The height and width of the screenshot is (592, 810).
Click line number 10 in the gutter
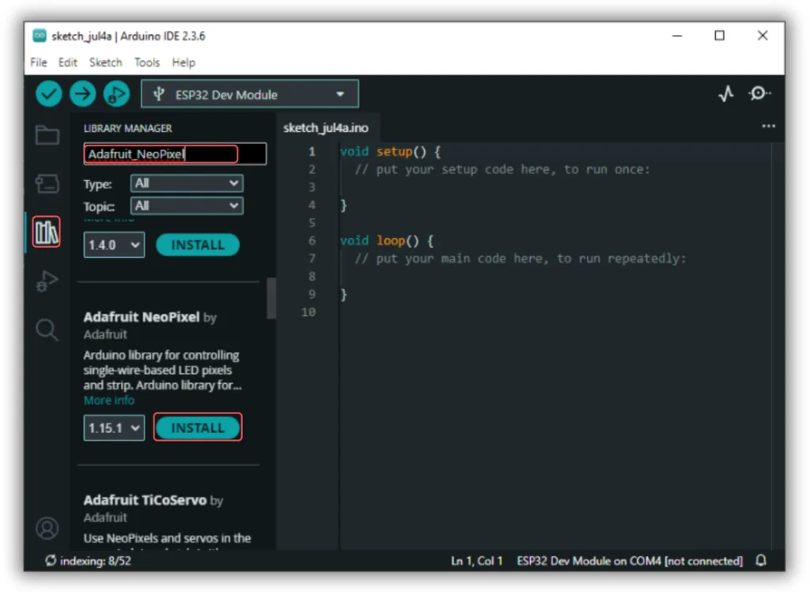point(308,312)
